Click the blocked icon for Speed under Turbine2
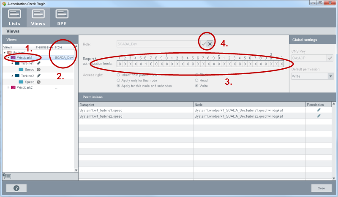The image size is (338, 197). (38, 82)
